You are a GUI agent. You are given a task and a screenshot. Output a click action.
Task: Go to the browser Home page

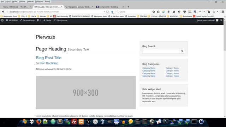pos(174,12)
